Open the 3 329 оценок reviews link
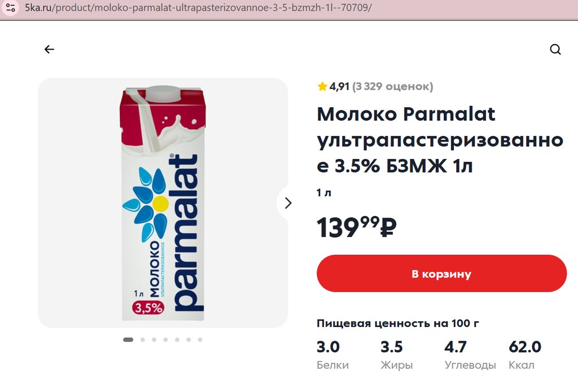This screenshot has width=578, height=384. tap(393, 86)
